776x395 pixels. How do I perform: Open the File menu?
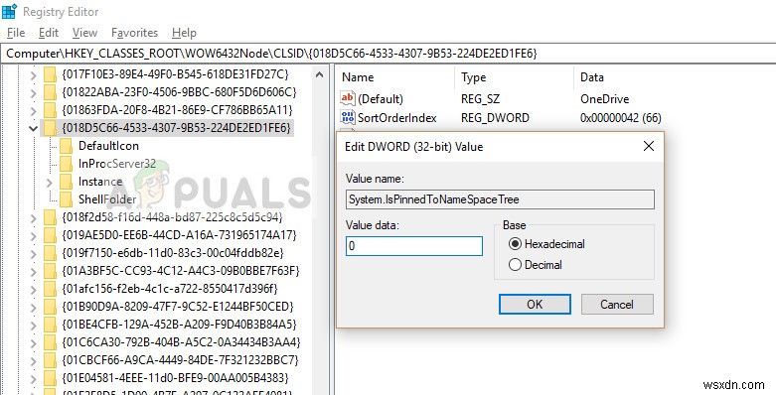[16, 33]
